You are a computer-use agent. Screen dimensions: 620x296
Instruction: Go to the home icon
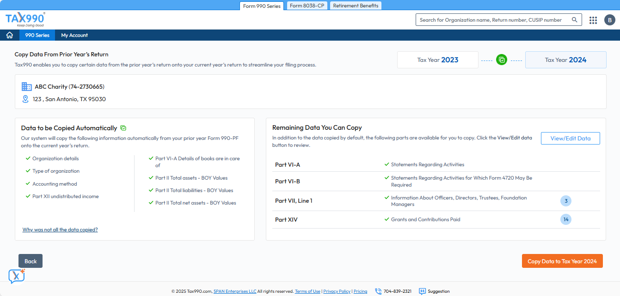10,35
